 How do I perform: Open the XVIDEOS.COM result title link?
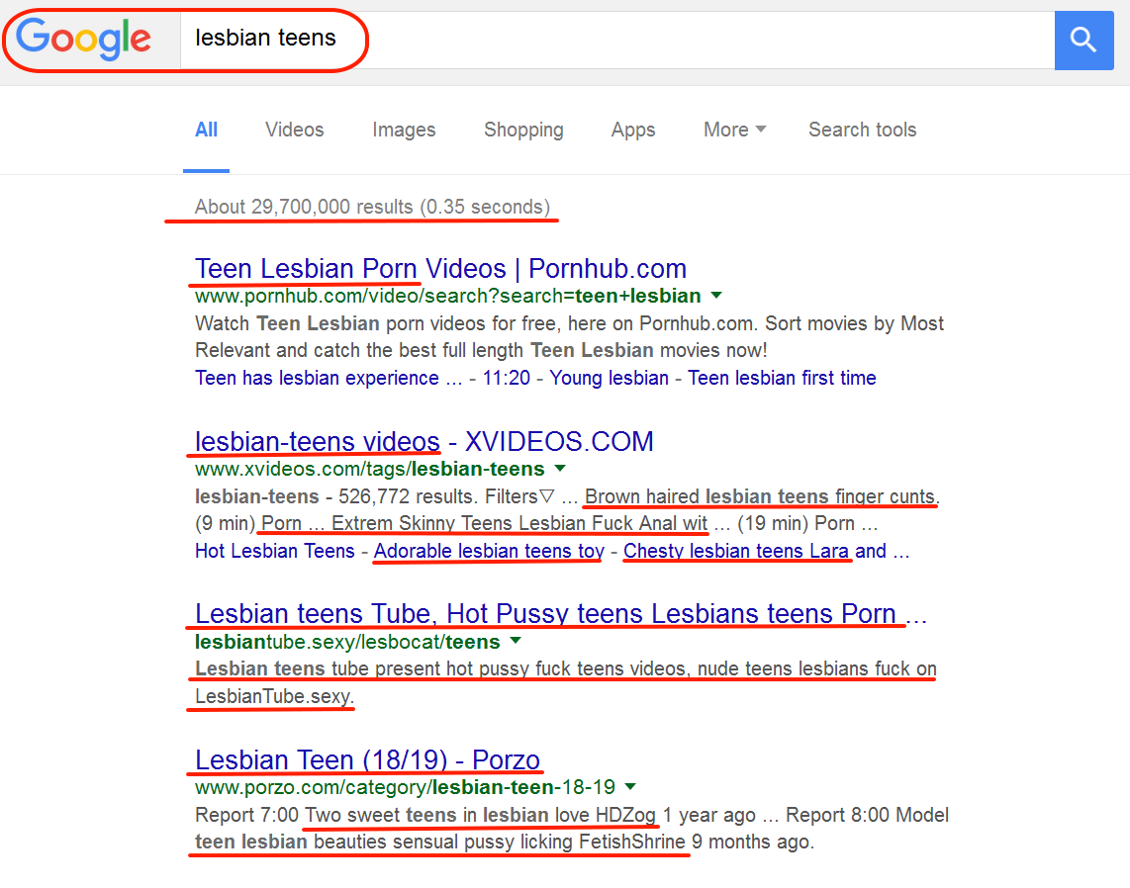pyautogui.click(x=424, y=441)
